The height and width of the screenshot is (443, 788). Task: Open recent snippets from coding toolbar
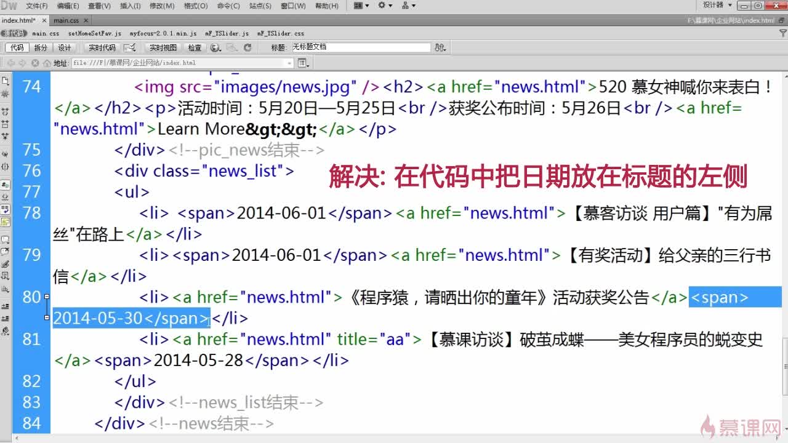5,276
